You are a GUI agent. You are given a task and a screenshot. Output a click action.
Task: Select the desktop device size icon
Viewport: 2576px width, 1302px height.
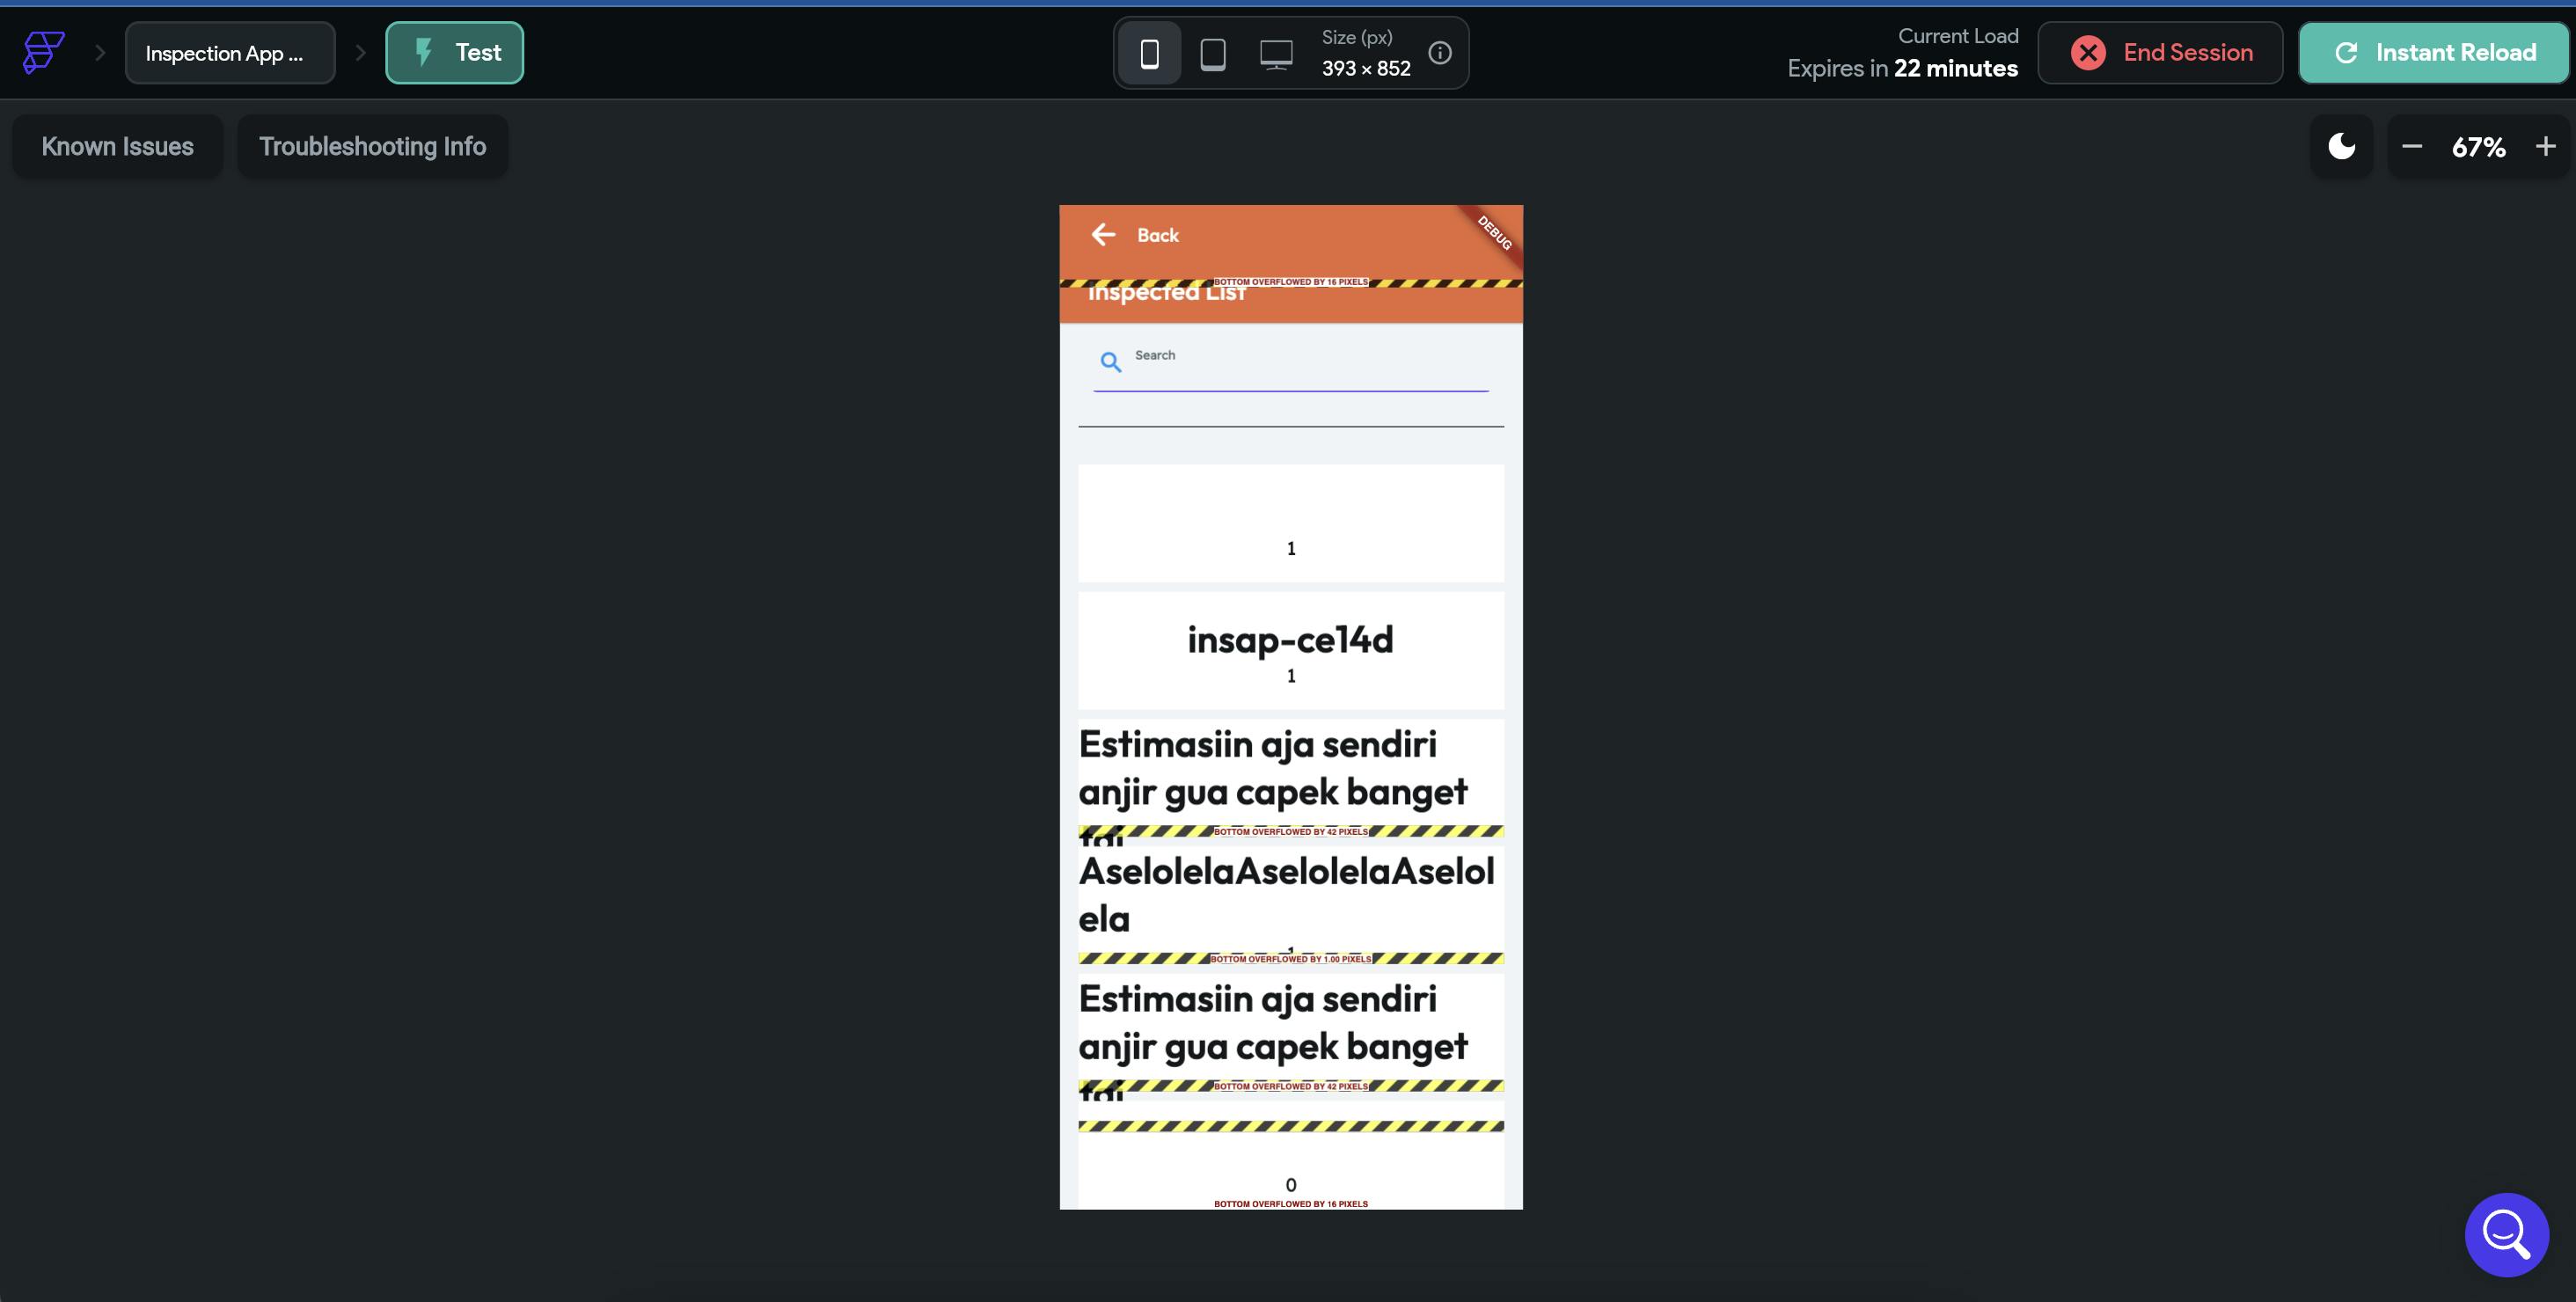[1275, 53]
